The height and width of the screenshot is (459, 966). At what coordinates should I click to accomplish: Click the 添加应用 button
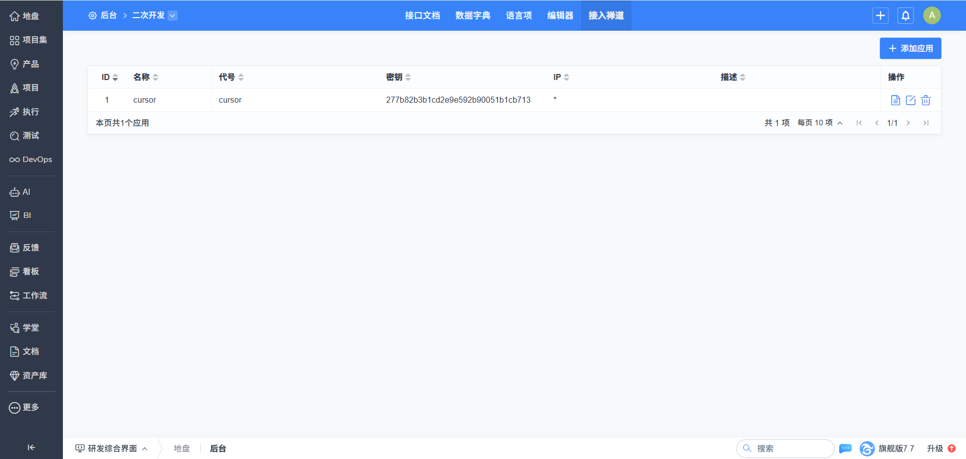coord(910,48)
